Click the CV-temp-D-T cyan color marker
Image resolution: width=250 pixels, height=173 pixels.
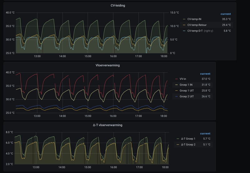pos(184,31)
